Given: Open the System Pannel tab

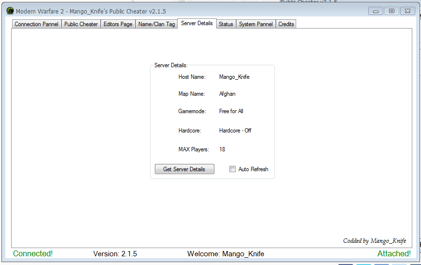Looking at the screenshot, I should pos(256,24).
